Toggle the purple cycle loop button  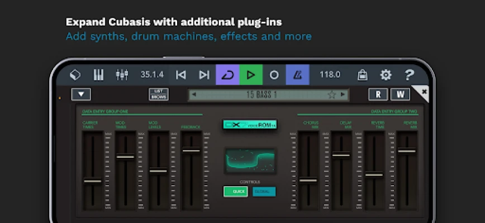pos(227,75)
